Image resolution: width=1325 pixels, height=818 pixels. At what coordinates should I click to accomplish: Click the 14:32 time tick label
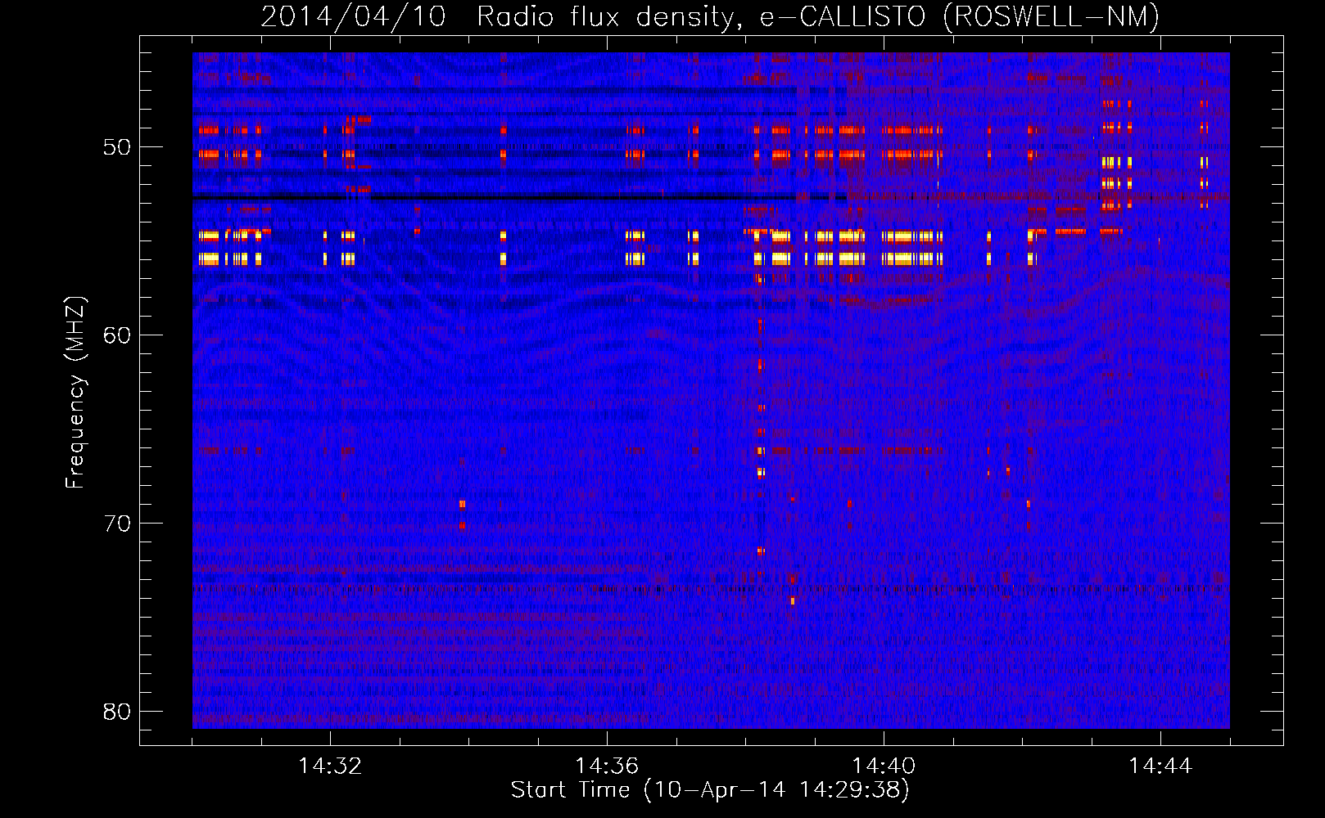[330, 766]
